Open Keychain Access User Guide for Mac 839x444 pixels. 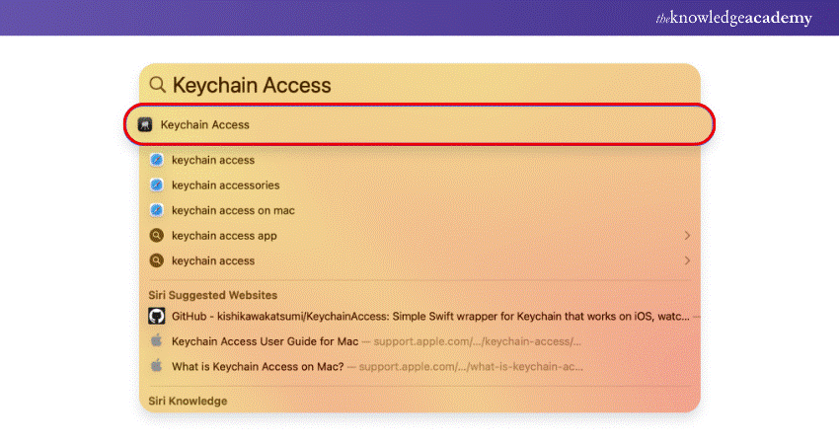[265, 341]
